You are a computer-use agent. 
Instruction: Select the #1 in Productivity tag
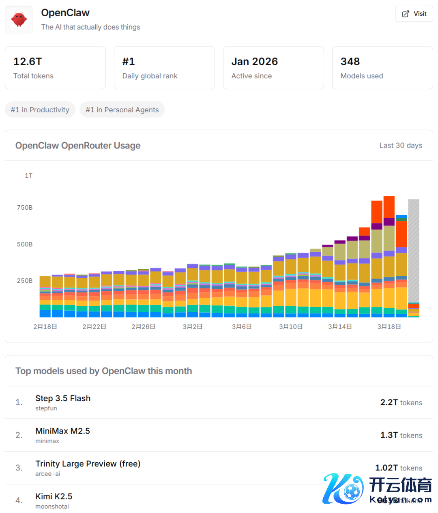(40, 109)
